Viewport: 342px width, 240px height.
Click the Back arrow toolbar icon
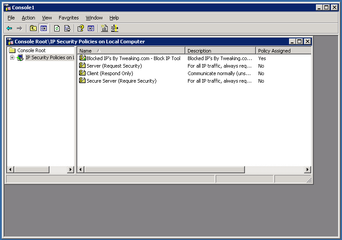tap(9, 28)
